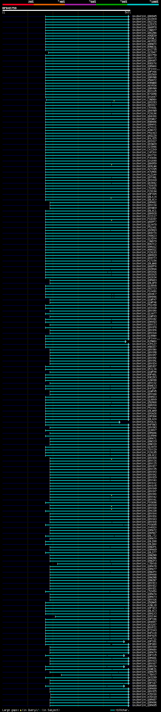Open hit UniRef100_O82724
Screen dimensions: 161x712
(x=144, y=22)
